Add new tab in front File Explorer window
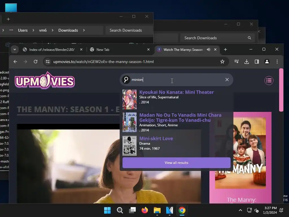The width and height of the screenshot is (289, 217). point(8,19)
